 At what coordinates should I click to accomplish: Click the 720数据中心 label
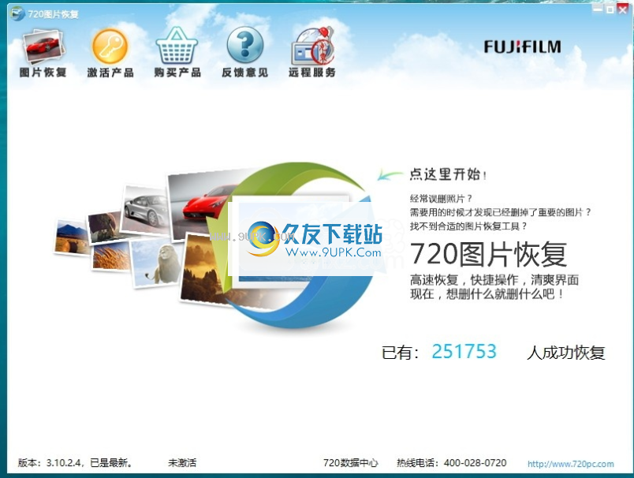(x=351, y=463)
